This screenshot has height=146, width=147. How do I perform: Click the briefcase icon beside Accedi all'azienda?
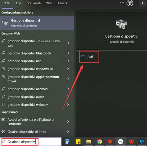click(x=3, y=119)
